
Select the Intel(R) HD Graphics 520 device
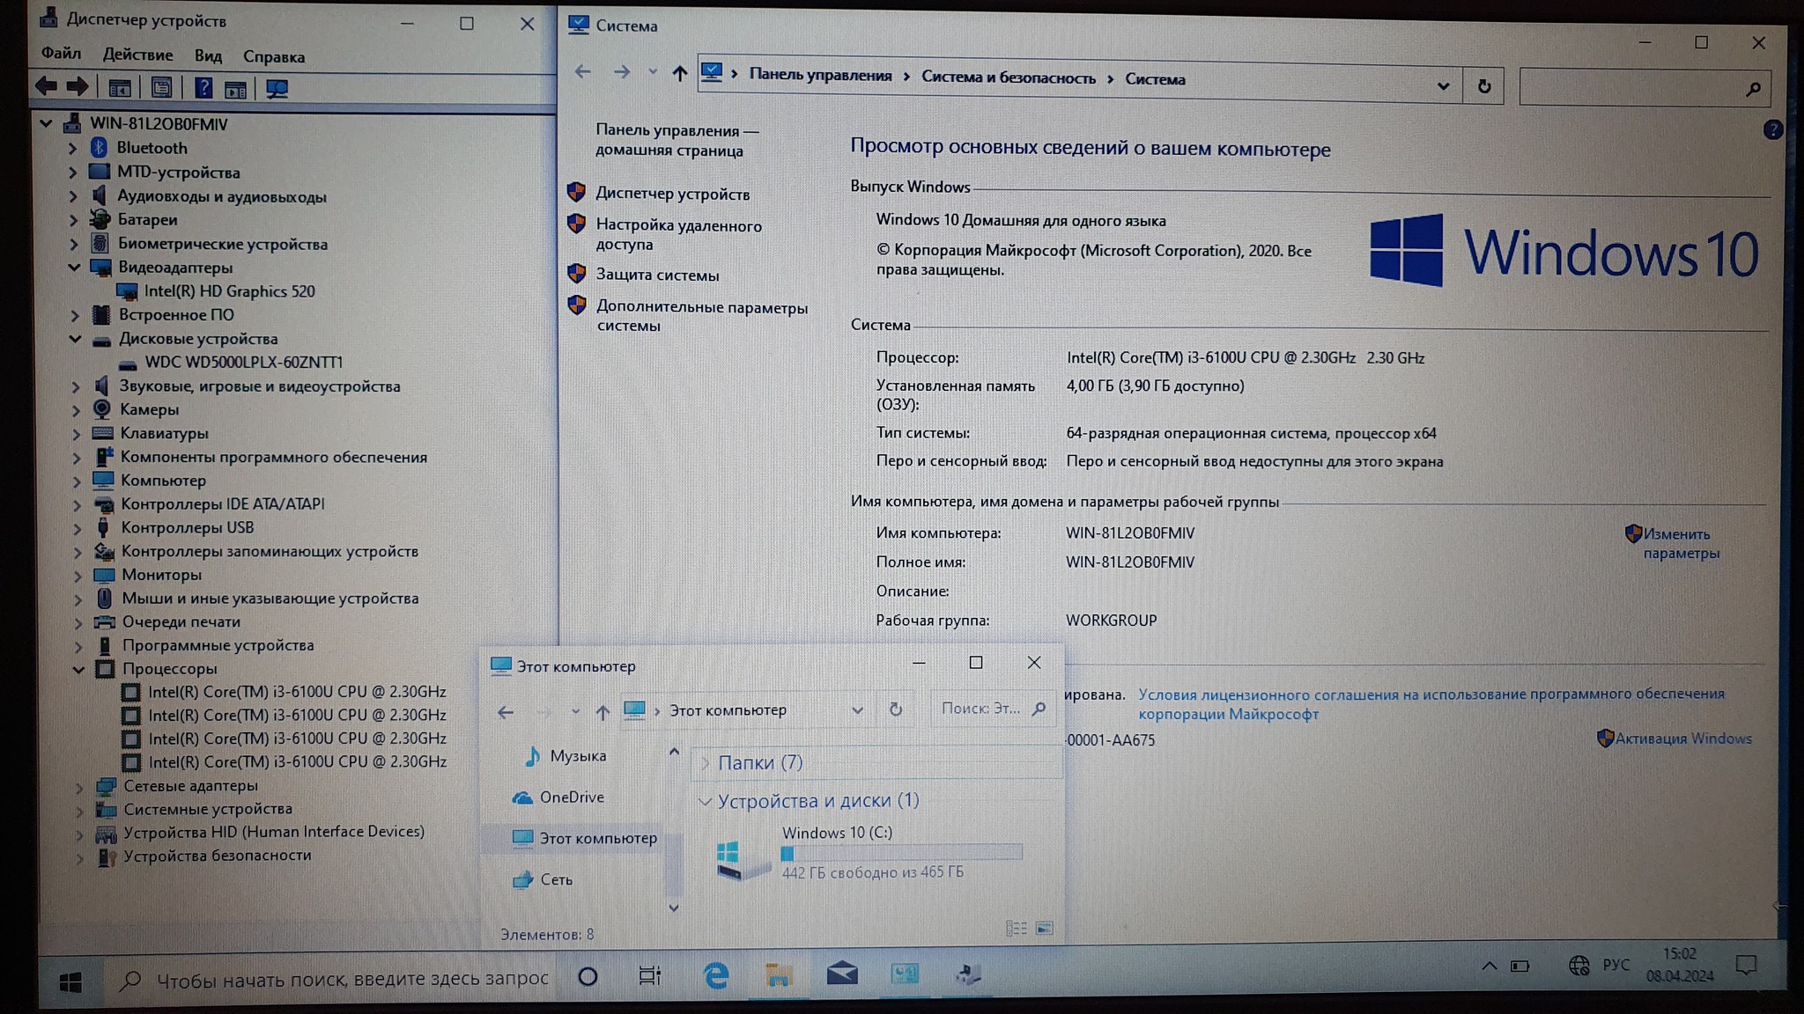229,291
